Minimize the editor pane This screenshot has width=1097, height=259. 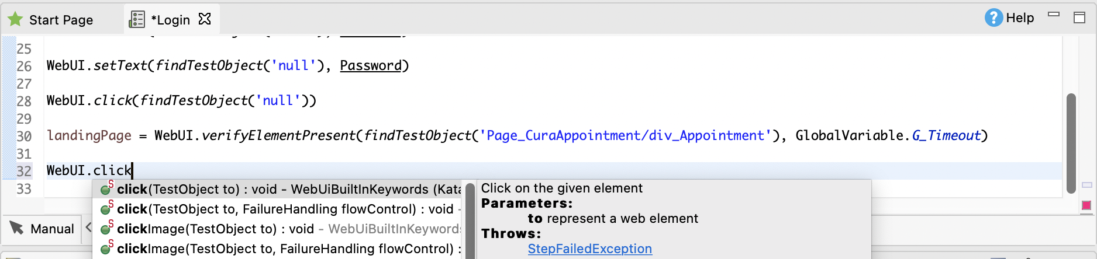coord(1054,15)
